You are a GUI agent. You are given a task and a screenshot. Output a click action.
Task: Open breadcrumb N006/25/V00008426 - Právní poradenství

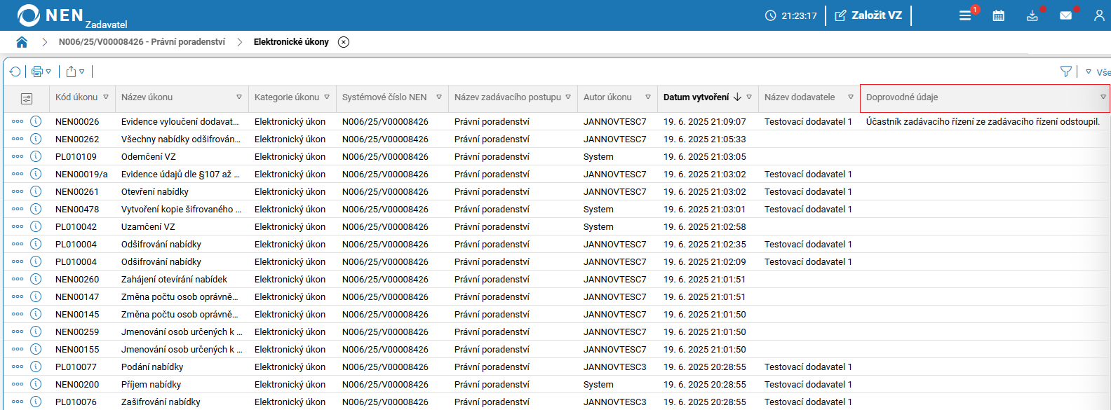coord(142,42)
